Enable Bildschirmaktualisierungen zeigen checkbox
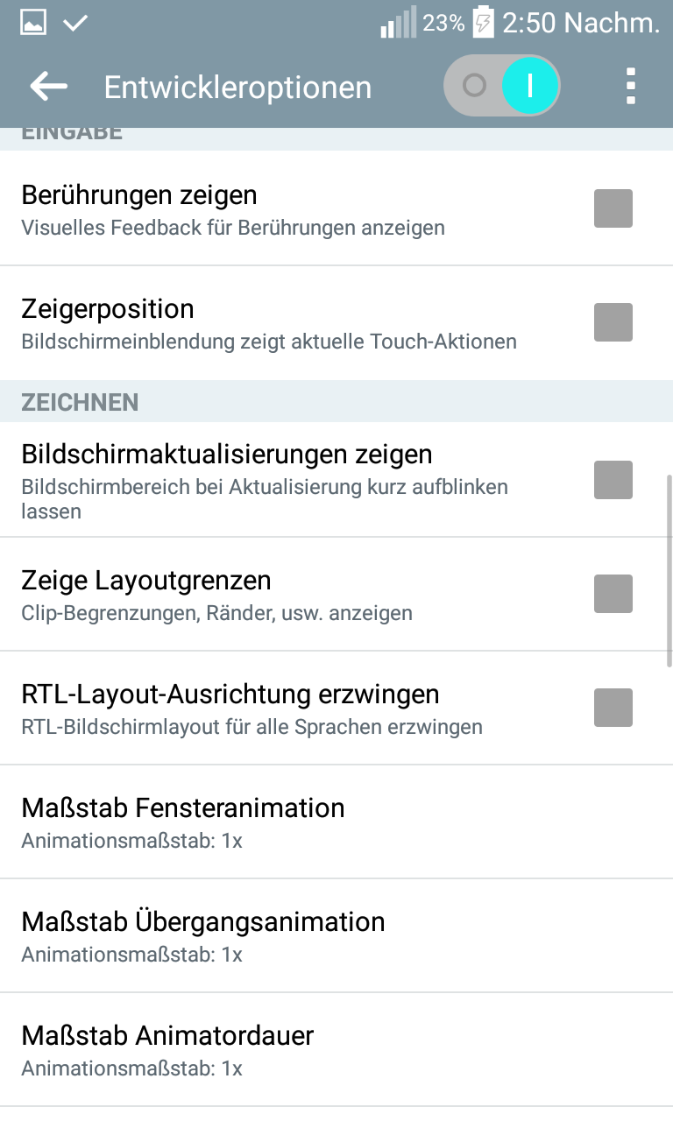This screenshot has height=1121, width=673. [x=613, y=480]
